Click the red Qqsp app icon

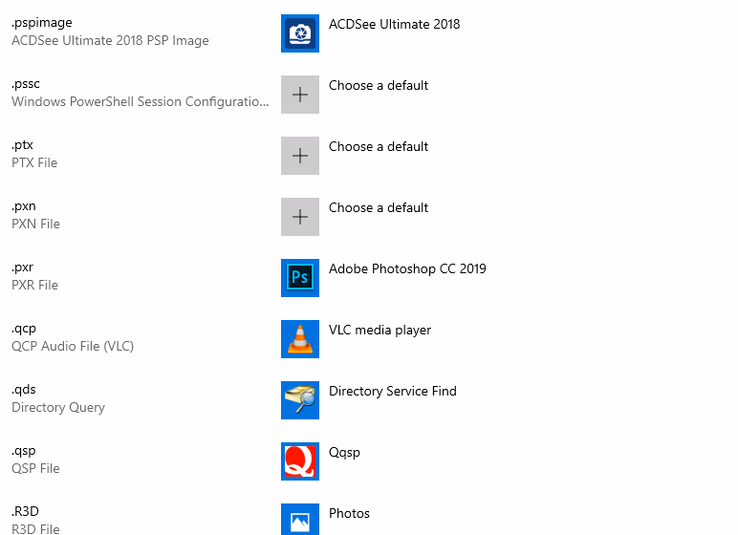[300, 461]
